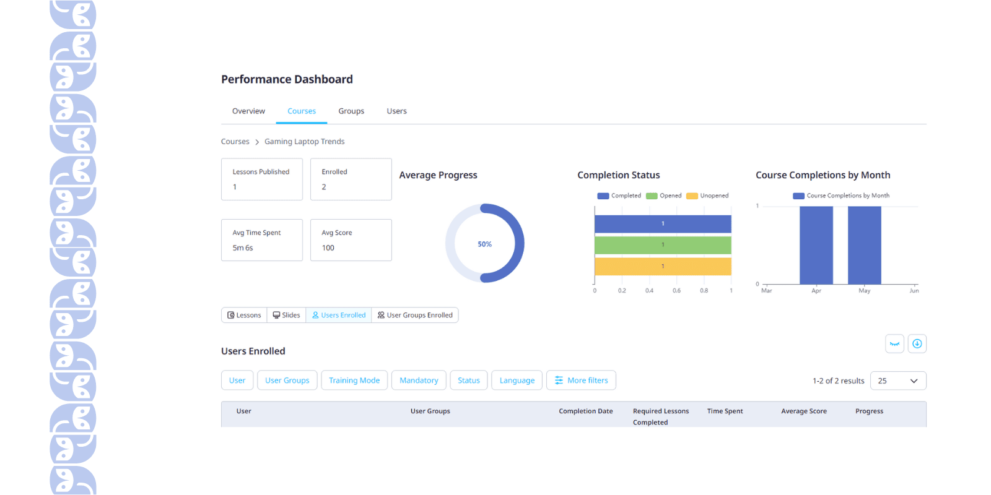Viewport: 991px width, 495px height.
Task: Click the Lessons document icon
Action: (231, 315)
